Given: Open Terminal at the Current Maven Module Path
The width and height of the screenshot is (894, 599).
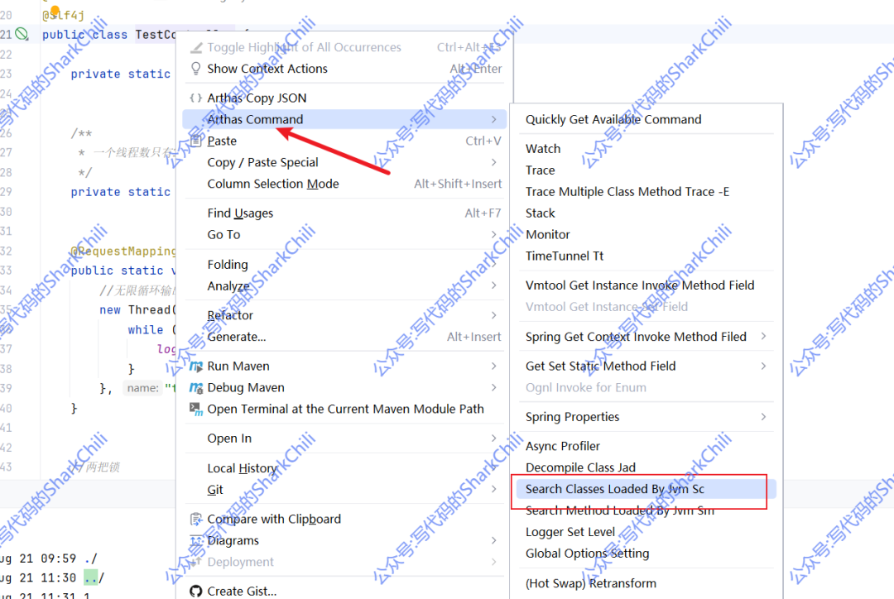Looking at the screenshot, I should tap(344, 410).
